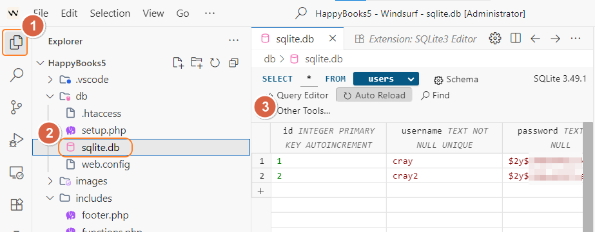
Task: Open the Explorer view in activity bar
Action: (x=15, y=42)
